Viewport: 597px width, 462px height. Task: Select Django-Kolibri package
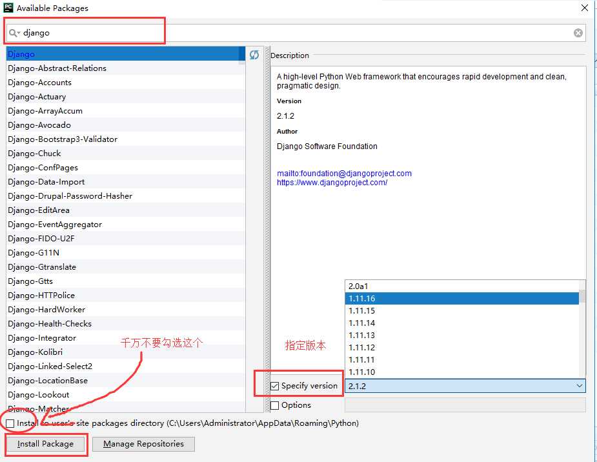126,352
